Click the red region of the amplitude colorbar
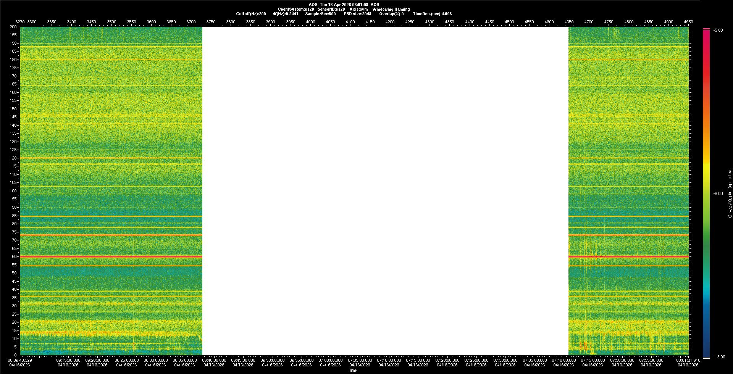The height and width of the screenshot is (374, 733). [x=706, y=76]
